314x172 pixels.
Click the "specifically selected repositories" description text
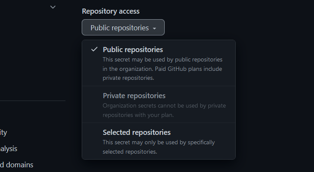(159, 142)
